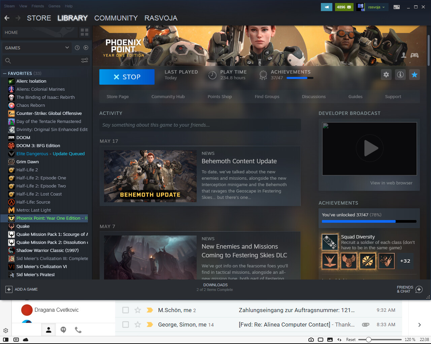Click the user avatar next to rasvoja
431x344 pixels.
361,7
